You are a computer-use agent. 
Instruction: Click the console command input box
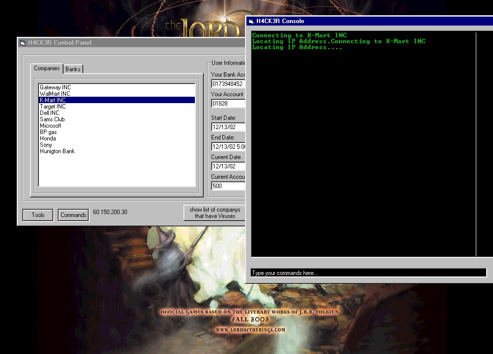[368, 273]
